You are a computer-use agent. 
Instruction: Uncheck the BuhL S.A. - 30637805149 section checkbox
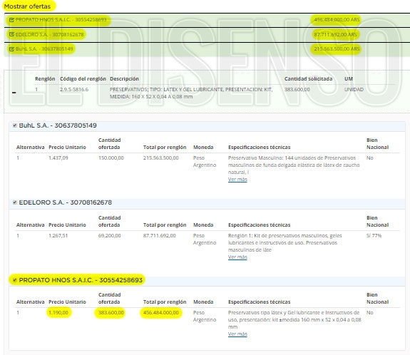point(15,125)
